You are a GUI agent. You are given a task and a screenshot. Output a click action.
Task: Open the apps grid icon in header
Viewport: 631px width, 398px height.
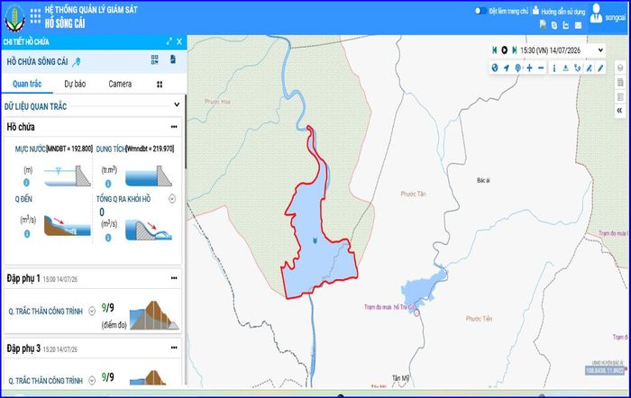pyautogui.click(x=35, y=16)
